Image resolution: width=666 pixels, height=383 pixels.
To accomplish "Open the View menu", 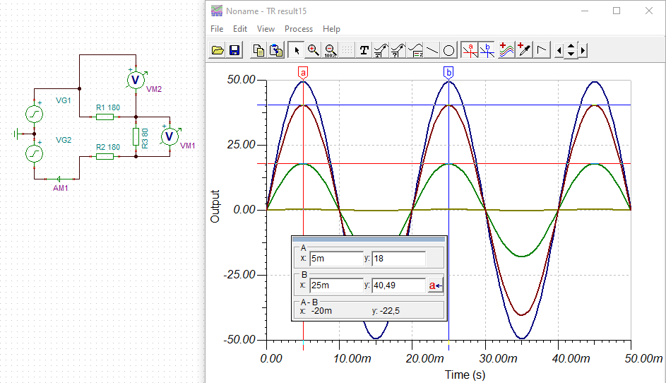I will click(266, 29).
